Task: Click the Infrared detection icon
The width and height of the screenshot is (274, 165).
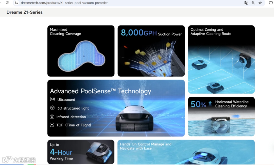Action: pos(52,117)
